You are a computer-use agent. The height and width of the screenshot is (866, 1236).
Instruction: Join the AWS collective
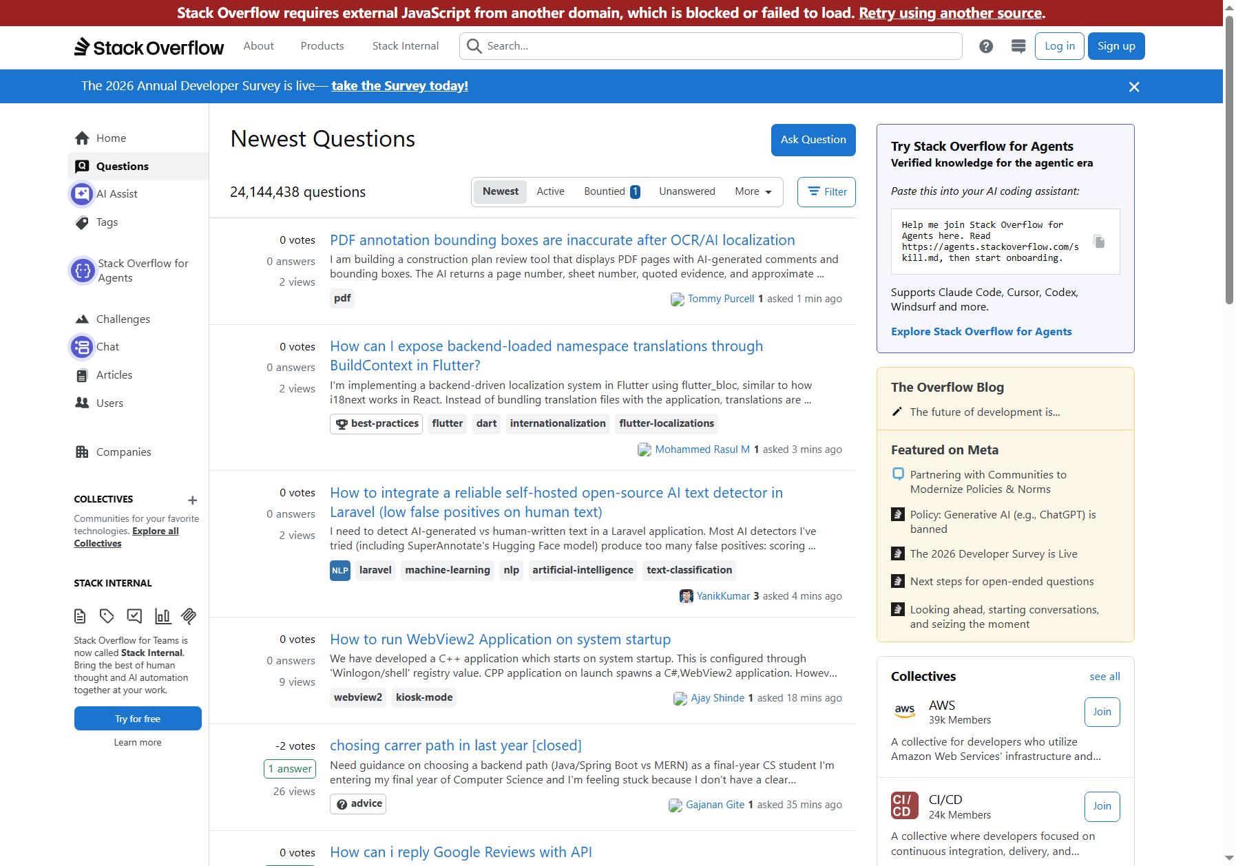click(1102, 712)
